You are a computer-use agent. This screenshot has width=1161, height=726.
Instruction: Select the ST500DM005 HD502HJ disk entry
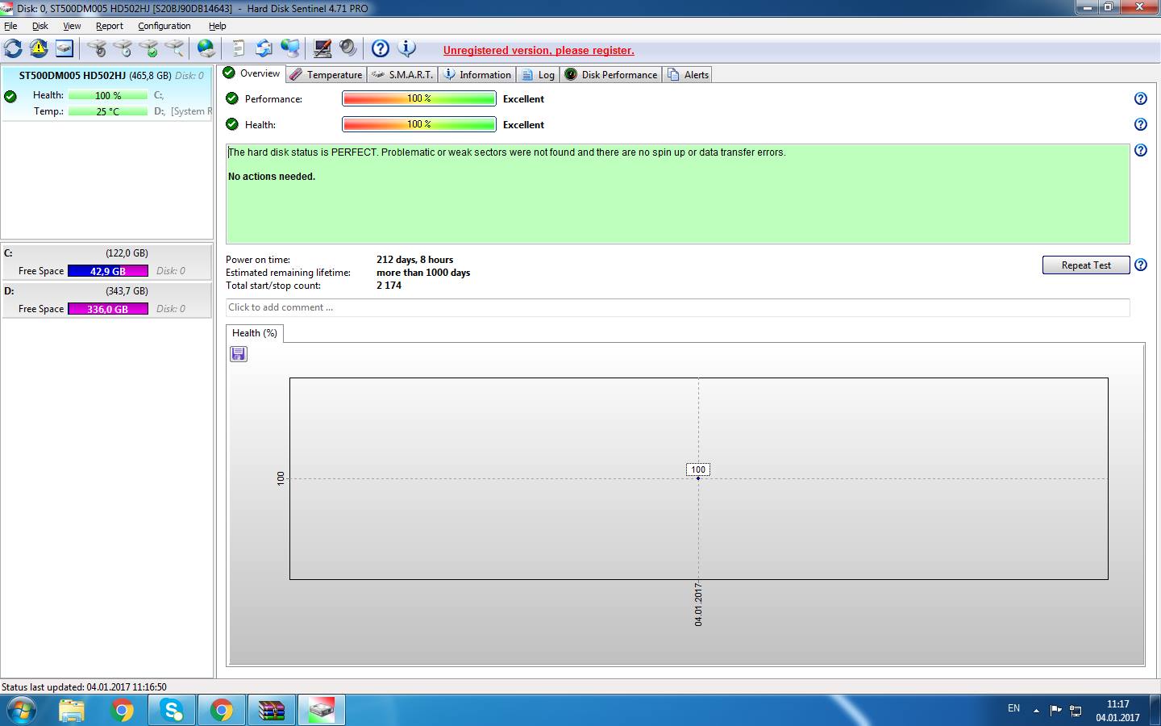[x=106, y=93]
